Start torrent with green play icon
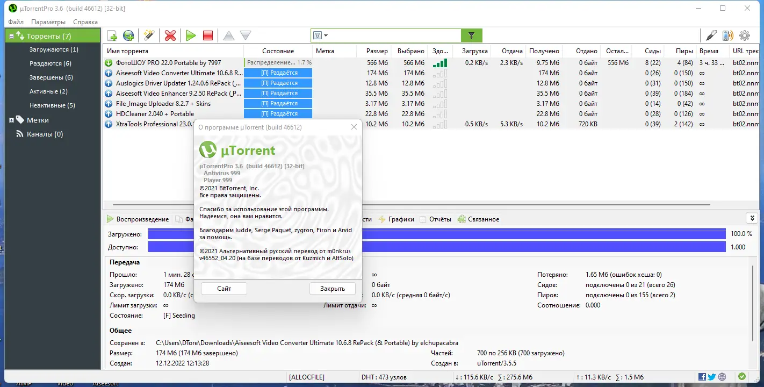Image resolution: width=764 pixels, height=387 pixels. 191,36
